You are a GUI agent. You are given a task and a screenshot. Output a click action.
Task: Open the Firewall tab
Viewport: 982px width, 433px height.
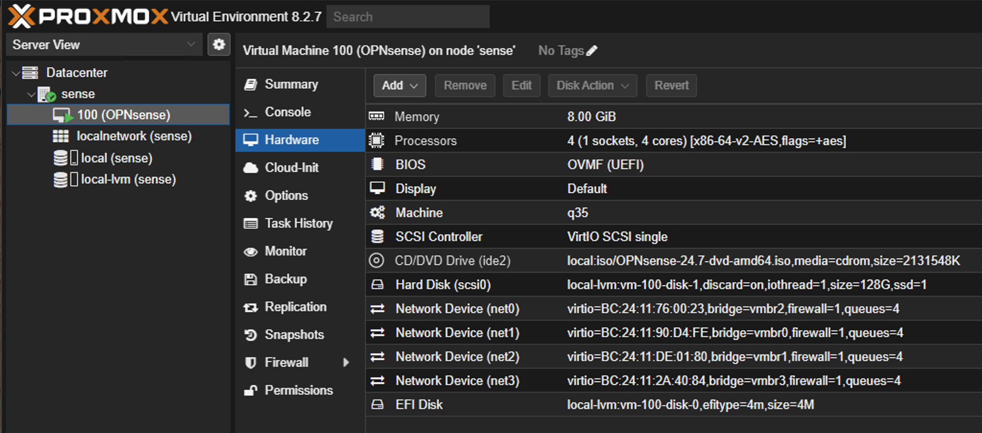point(300,362)
